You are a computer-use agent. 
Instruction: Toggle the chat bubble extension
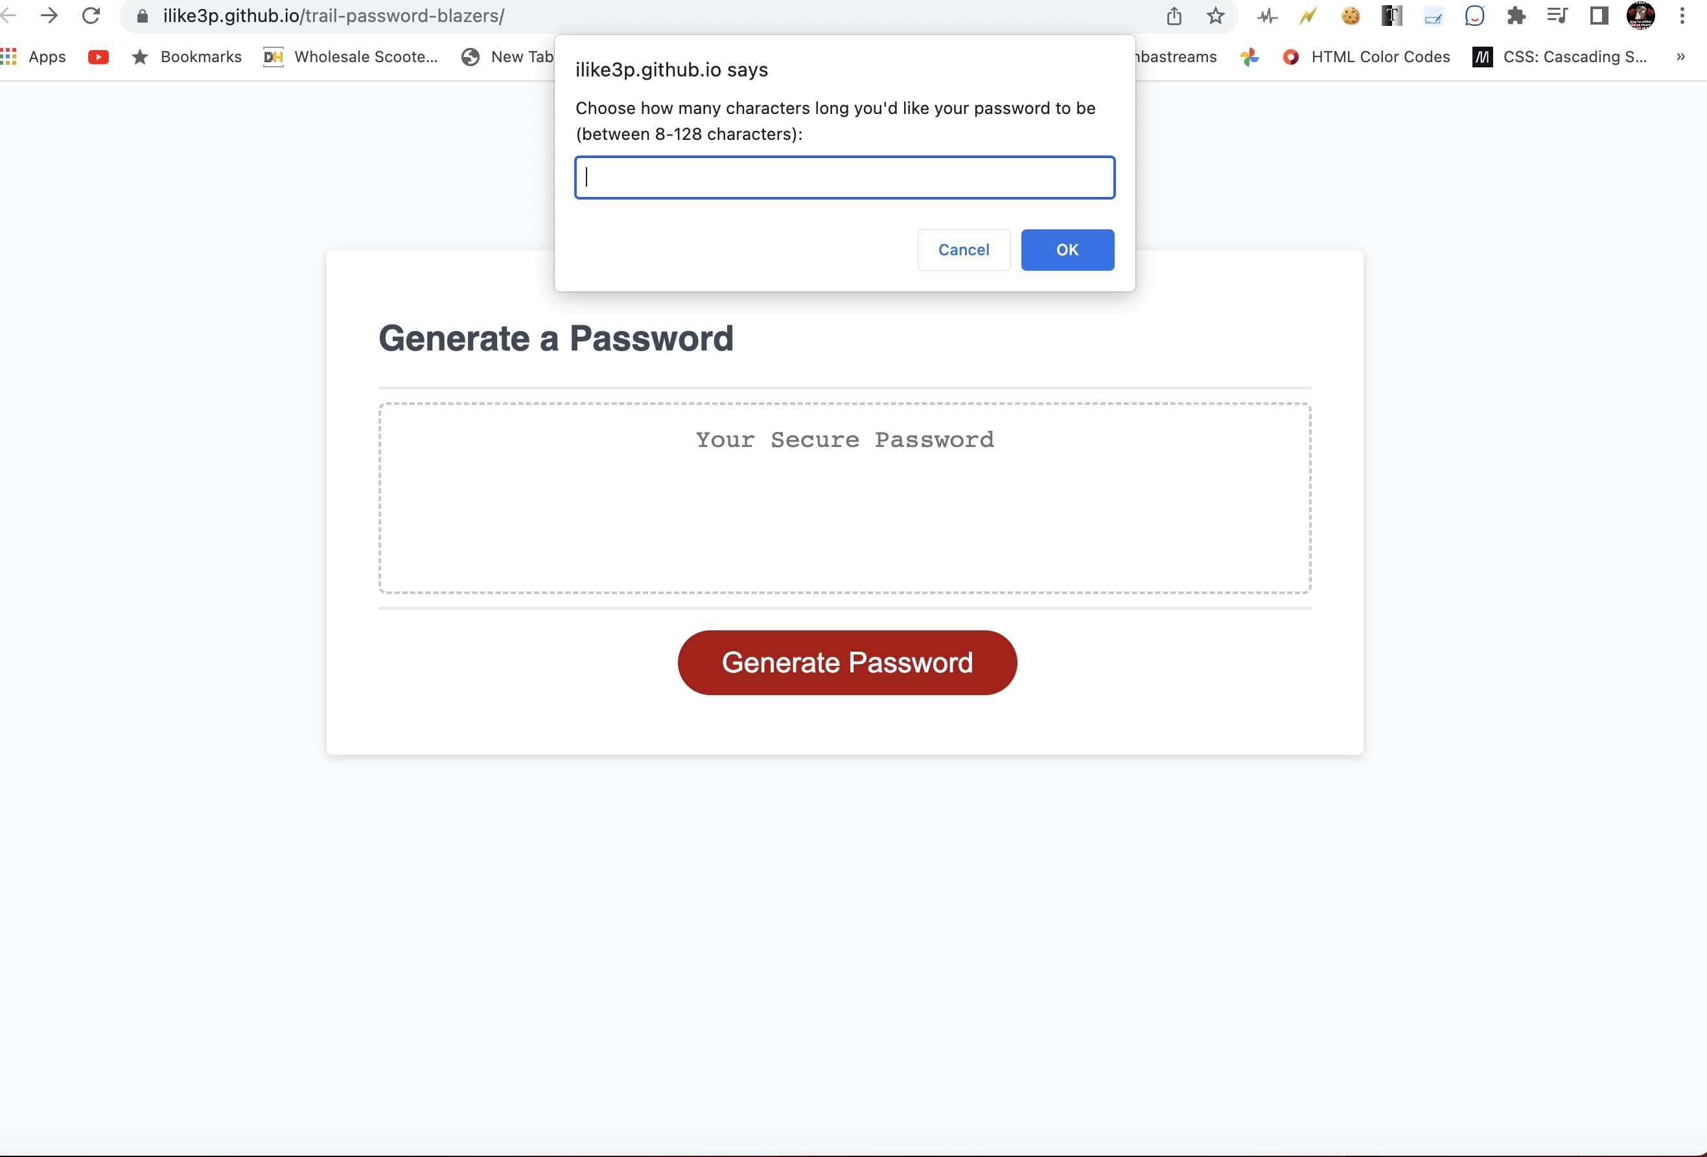(x=1475, y=16)
